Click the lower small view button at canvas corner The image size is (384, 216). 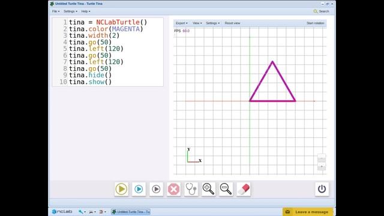tap(322, 167)
